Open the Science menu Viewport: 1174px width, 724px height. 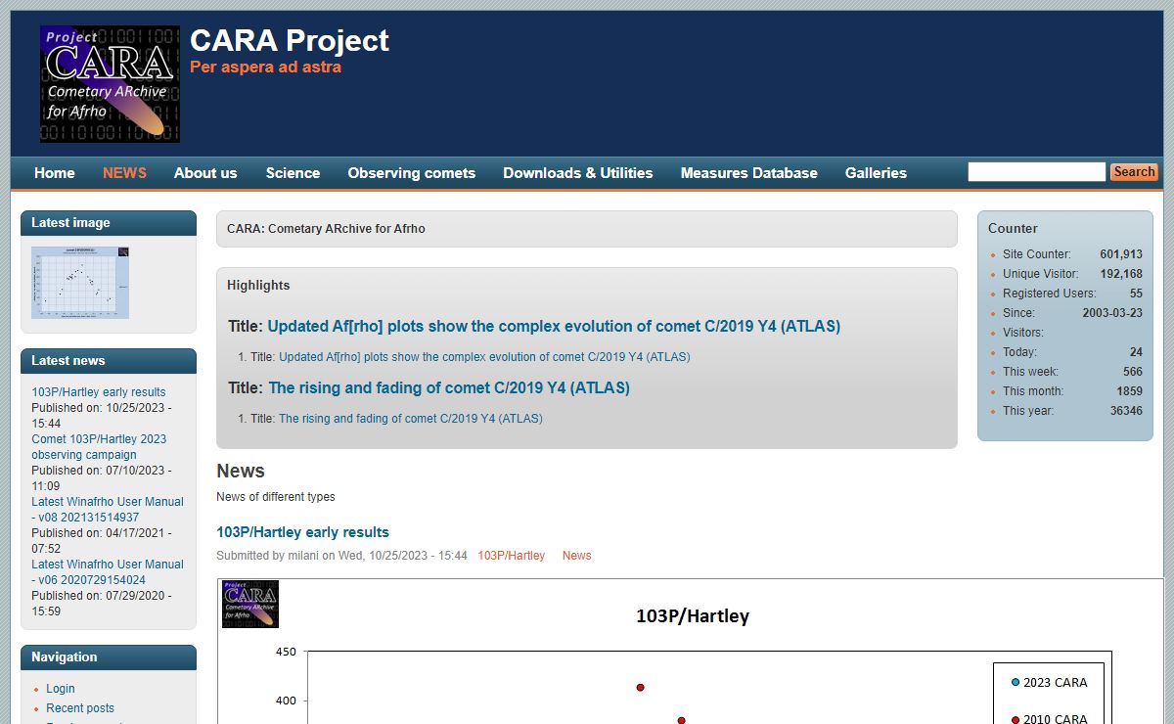point(293,173)
